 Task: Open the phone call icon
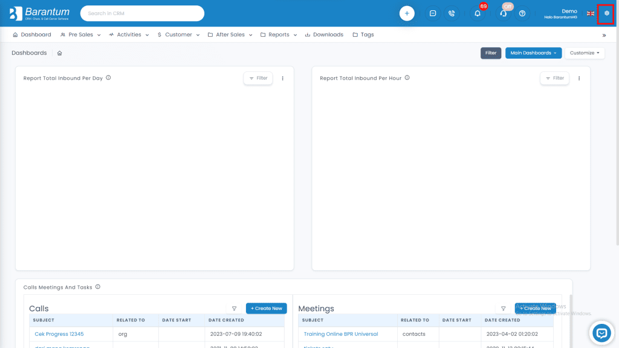[452, 13]
